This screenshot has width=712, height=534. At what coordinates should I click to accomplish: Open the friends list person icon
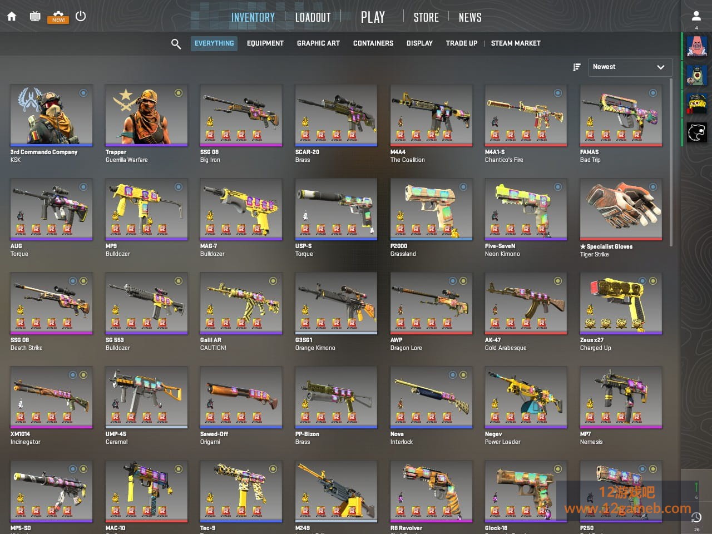click(696, 16)
